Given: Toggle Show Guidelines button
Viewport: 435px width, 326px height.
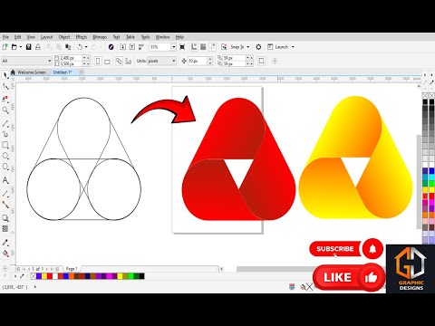Looking at the screenshot, I should point(212,47).
